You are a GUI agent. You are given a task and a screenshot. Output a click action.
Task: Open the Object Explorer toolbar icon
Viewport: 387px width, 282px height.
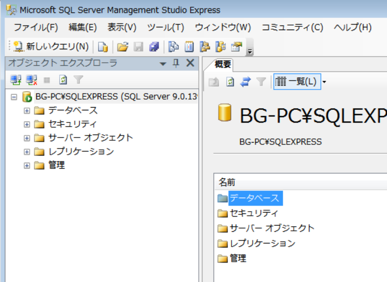205,47
